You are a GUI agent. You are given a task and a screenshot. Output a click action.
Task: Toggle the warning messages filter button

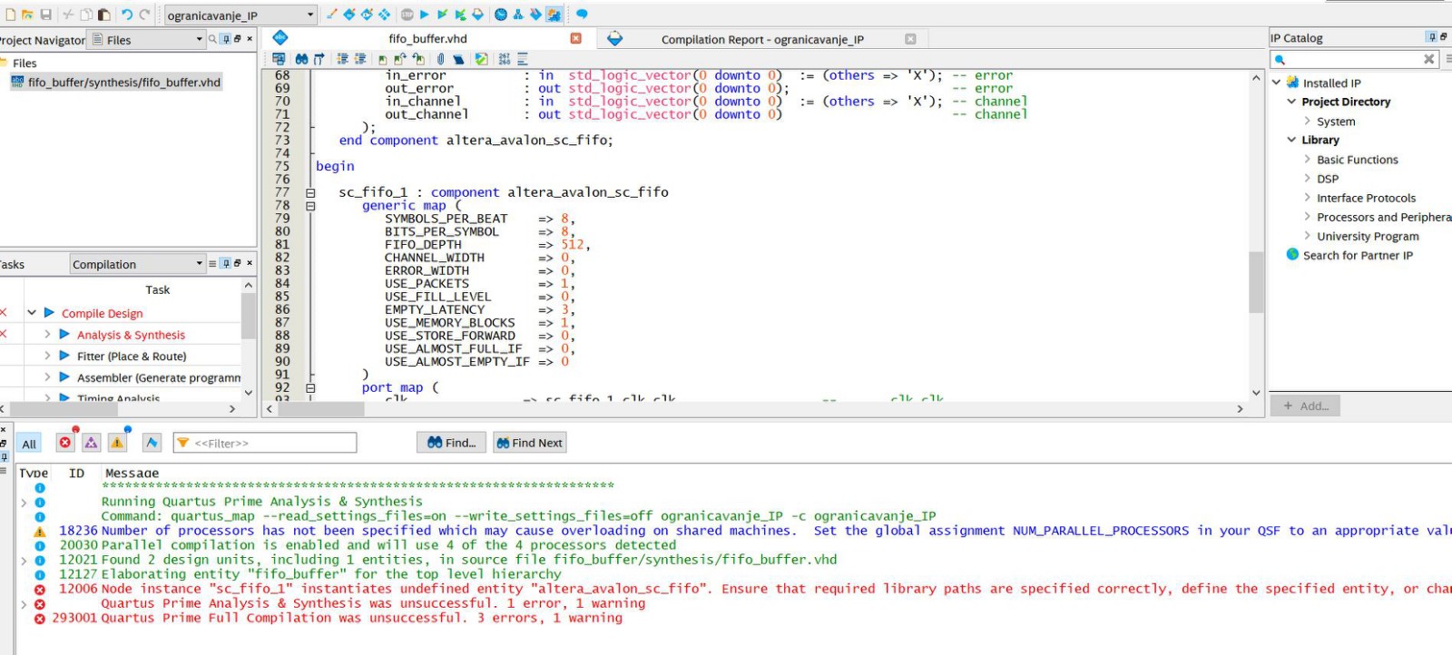pyautogui.click(x=117, y=443)
